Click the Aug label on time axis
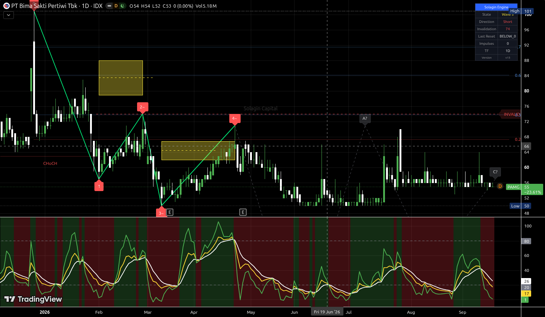 coord(411,312)
